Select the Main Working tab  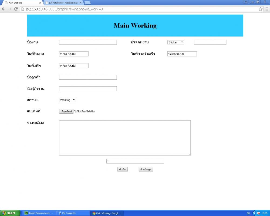(x=22, y=3)
